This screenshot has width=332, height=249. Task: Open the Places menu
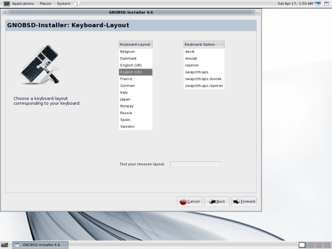coord(45,4)
